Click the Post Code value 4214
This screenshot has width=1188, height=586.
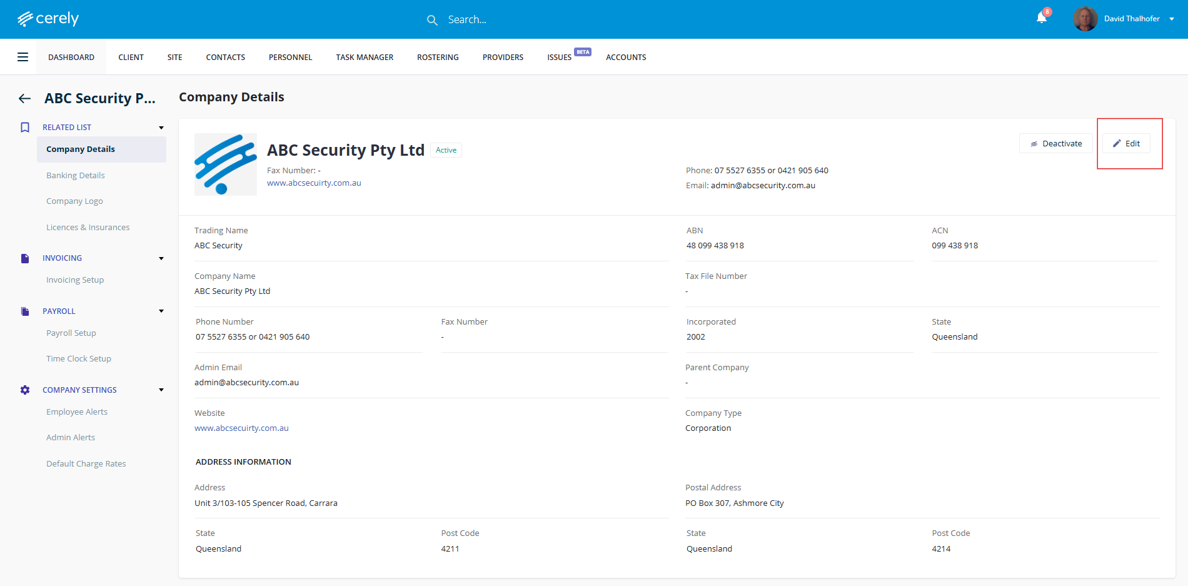click(941, 549)
